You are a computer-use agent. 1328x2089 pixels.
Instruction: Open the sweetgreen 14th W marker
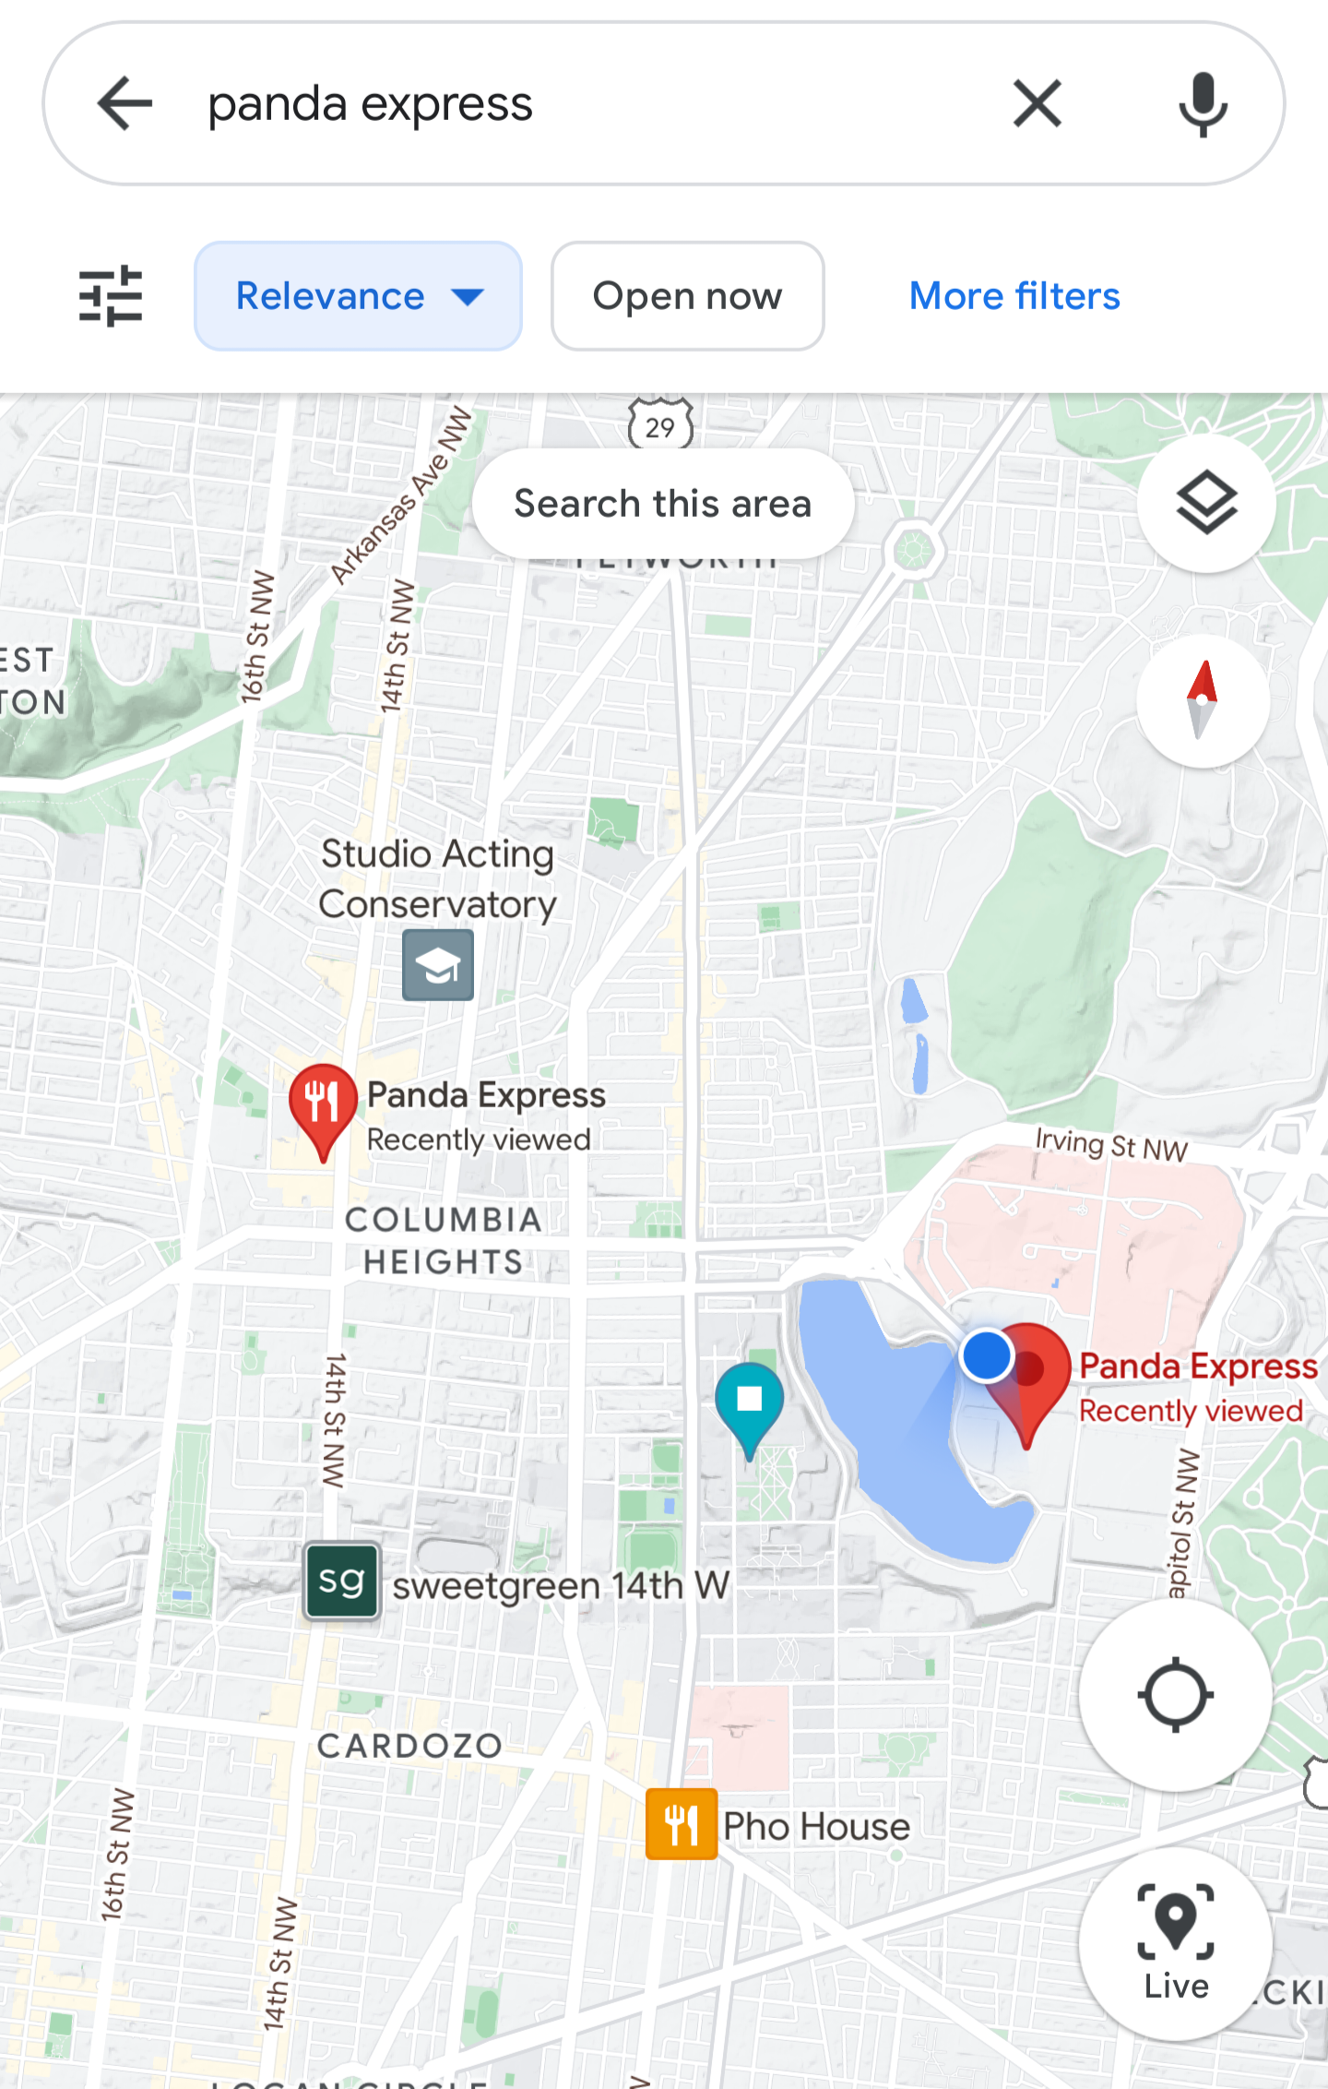click(x=342, y=1582)
